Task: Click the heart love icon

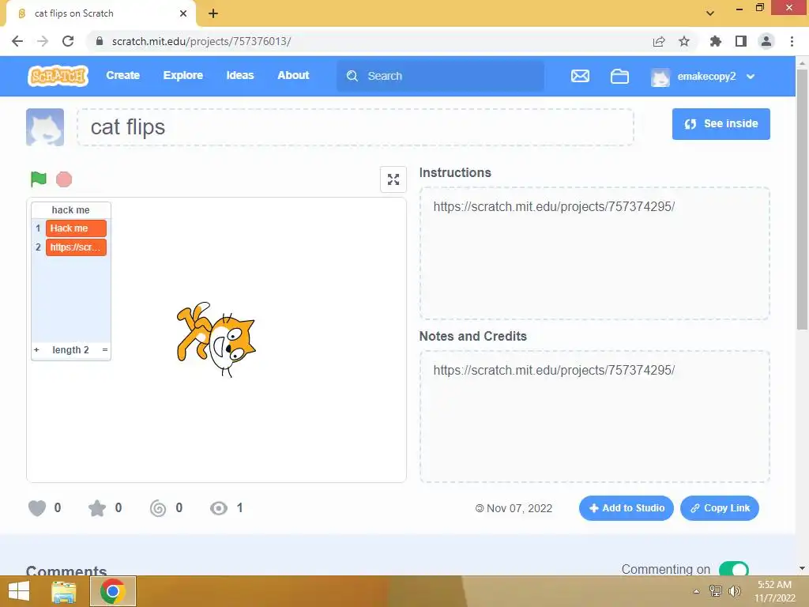Action: [x=37, y=508]
